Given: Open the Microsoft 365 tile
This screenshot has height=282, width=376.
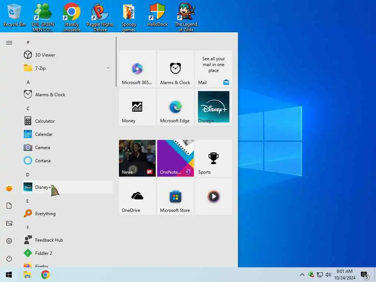Looking at the screenshot, I should 137,69.
